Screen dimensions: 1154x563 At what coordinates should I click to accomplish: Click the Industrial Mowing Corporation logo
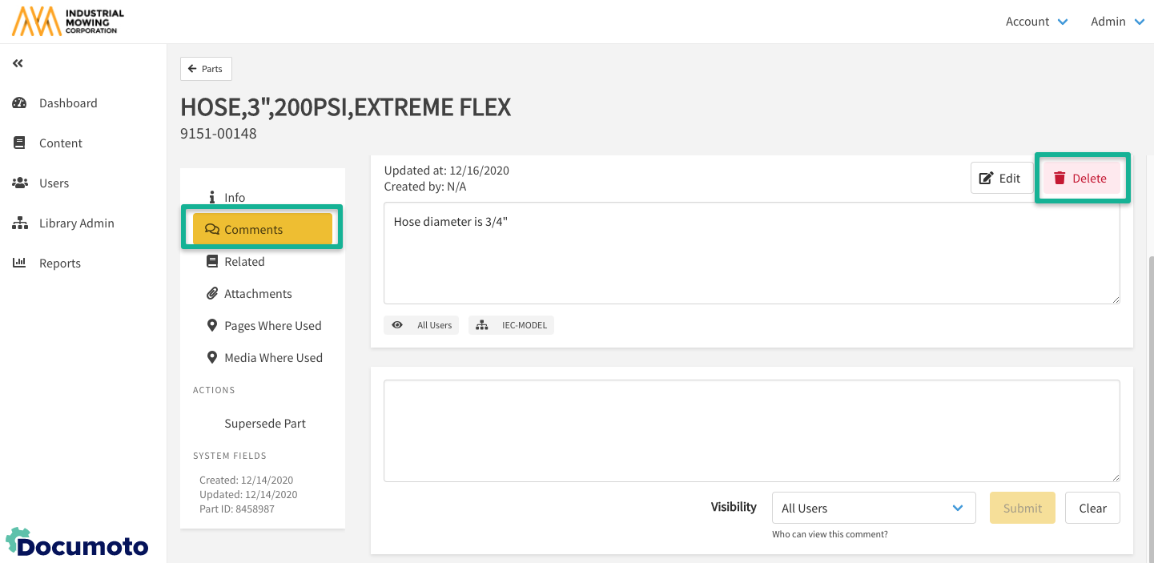tap(68, 22)
